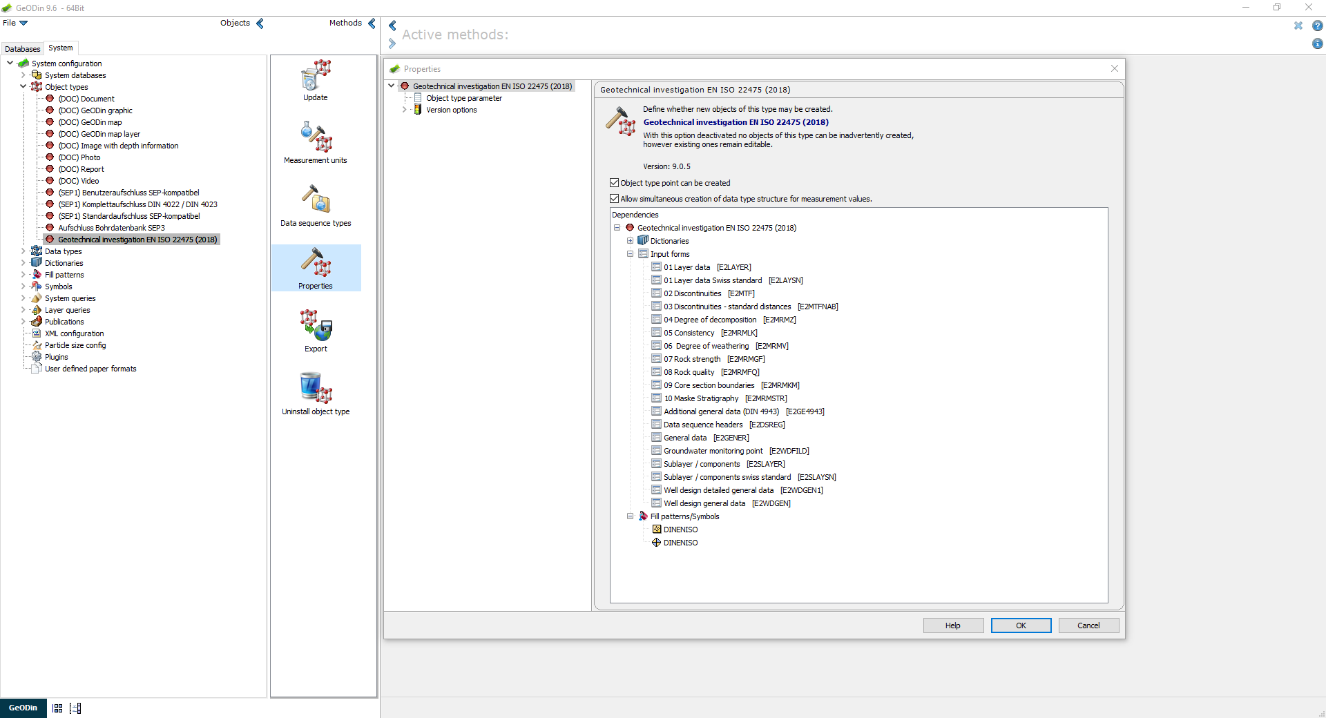
Task: Switch to the System tab
Action: click(60, 48)
